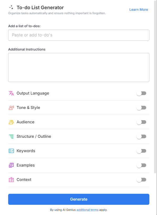Screen dimensions: 157x215
Task: Enable the Output Language toggle
Action: (141, 93)
